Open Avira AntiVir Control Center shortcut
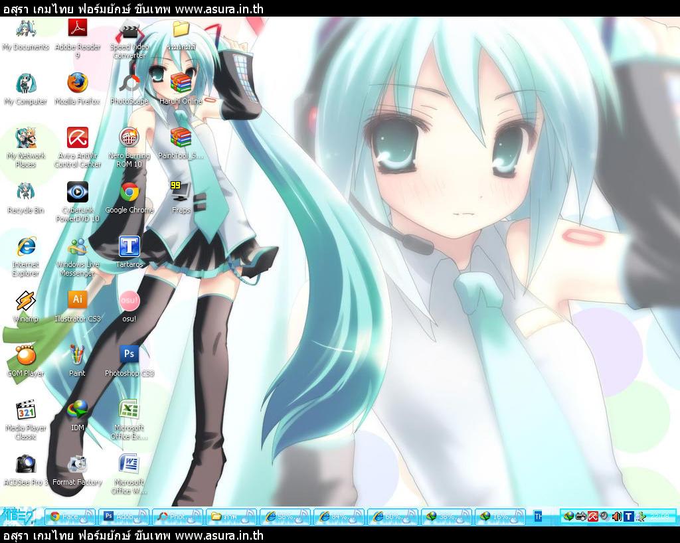Screen dimensions: 680x543 (78, 148)
